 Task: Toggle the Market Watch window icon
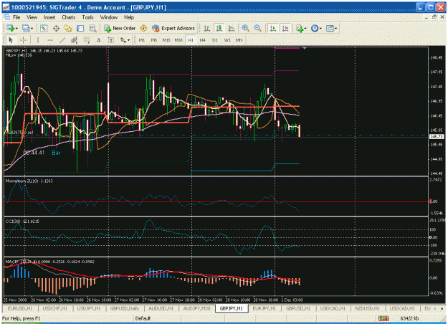tap(44, 28)
